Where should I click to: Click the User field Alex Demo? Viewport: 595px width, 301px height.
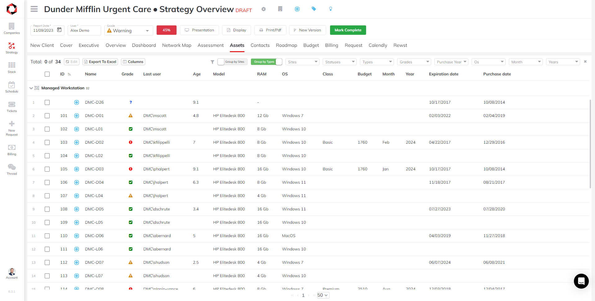(x=84, y=30)
